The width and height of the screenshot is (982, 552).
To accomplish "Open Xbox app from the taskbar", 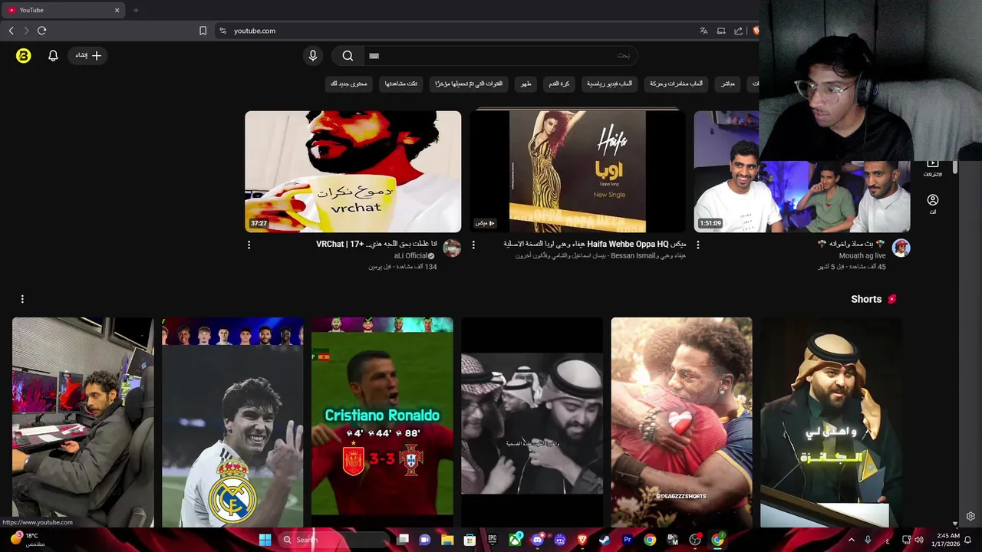I will click(515, 540).
